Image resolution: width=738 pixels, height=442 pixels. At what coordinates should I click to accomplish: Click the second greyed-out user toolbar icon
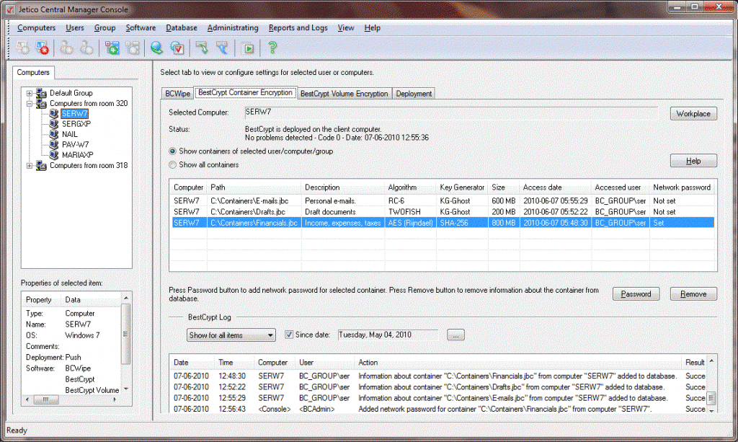click(x=86, y=48)
